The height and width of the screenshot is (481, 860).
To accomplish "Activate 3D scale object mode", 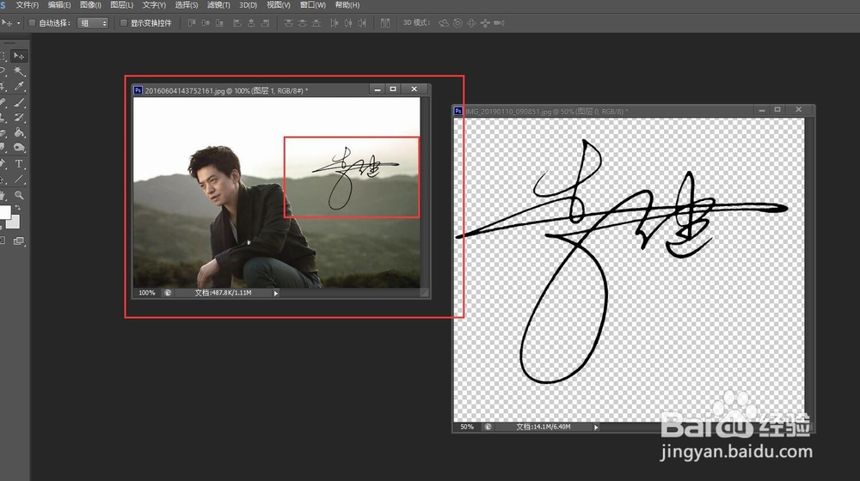I will click(499, 23).
